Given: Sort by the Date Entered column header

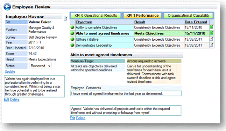Looking at the screenshot, I should point(196,22).
